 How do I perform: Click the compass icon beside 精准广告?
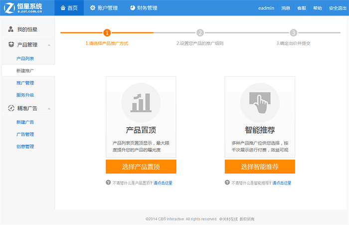(11, 108)
